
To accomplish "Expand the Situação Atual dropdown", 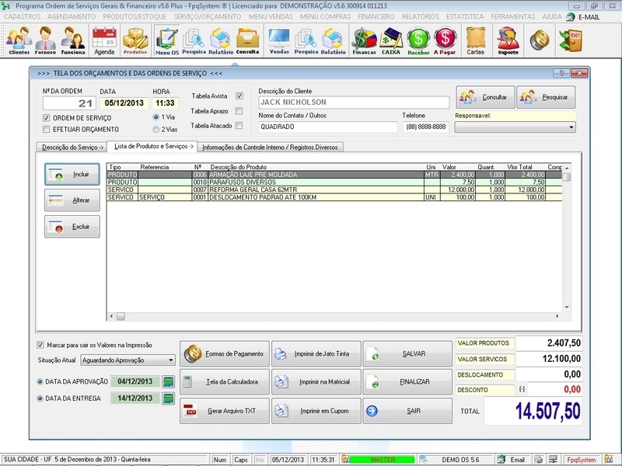I will 171,360.
